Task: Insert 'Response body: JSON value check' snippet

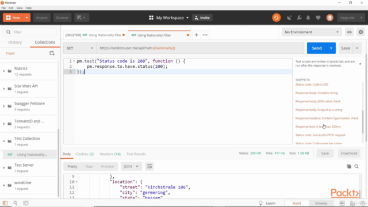Action: (318, 101)
